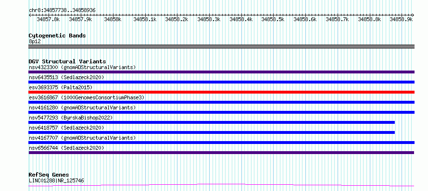Select the gray 8p12 cytogenetic band bar
This screenshot has width=428, height=191.
221,47
